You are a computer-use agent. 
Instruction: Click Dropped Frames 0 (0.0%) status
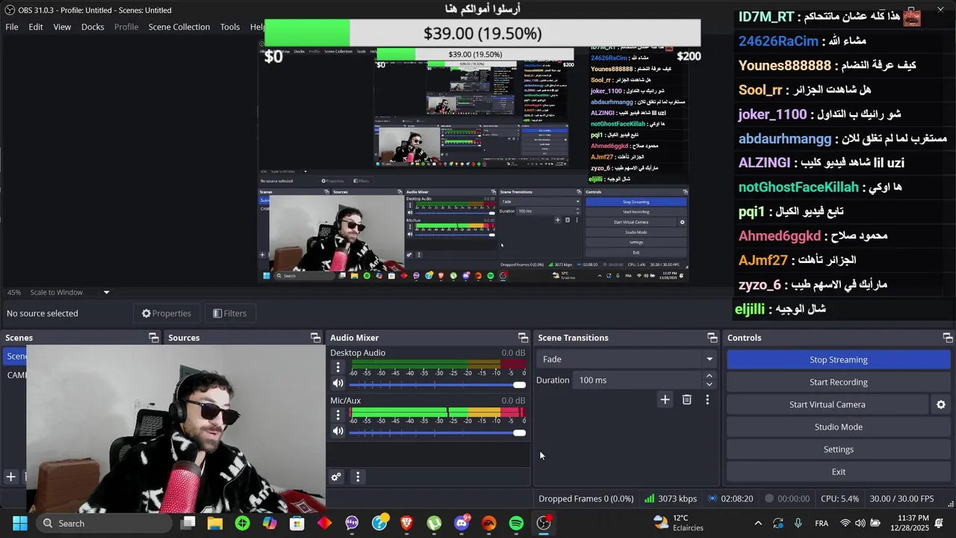click(x=586, y=498)
